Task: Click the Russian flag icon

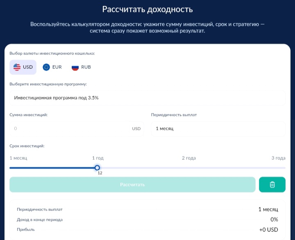Action: click(75, 67)
